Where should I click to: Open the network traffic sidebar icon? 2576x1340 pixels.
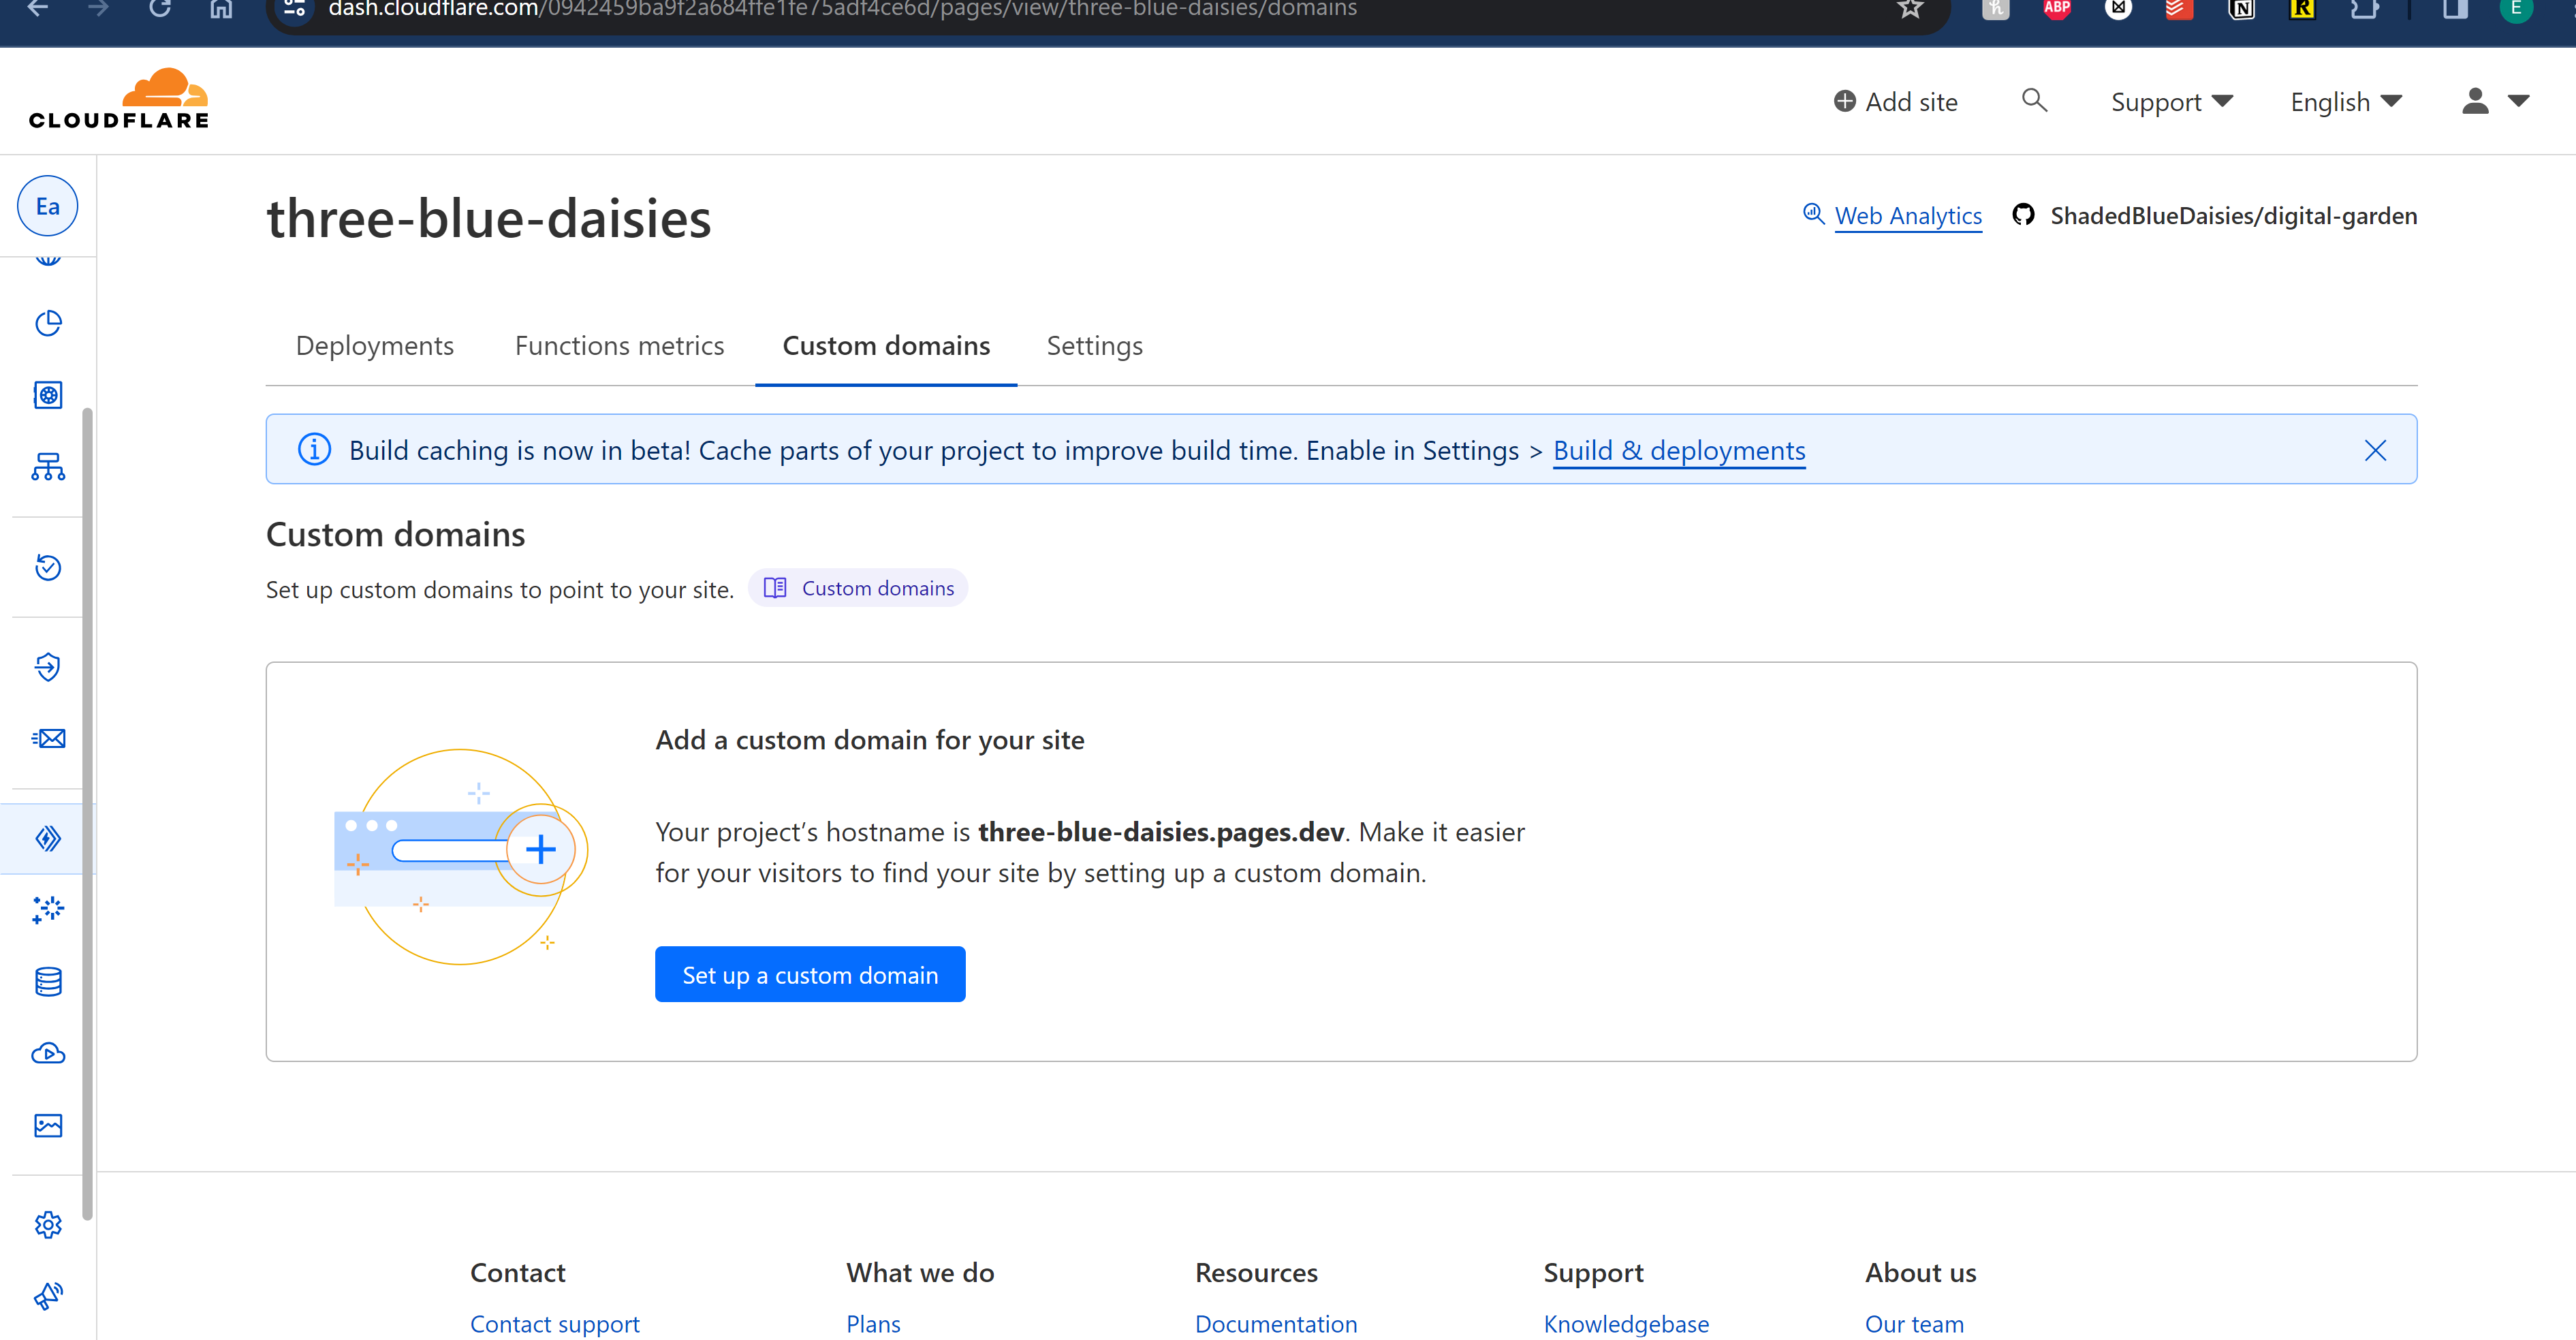pyautogui.click(x=48, y=467)
